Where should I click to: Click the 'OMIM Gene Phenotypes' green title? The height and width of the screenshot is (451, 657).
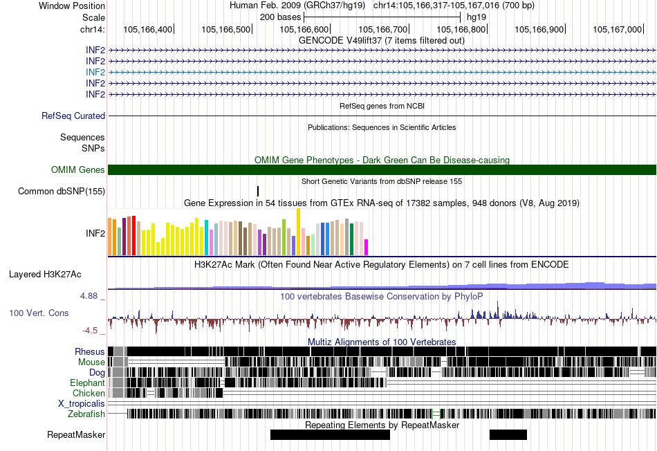point(382,160)
